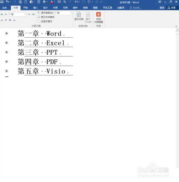Click the blue plus Expand icon
Image resolution: width=179 pixels, height=182 pixels.
tap(10, 20)
